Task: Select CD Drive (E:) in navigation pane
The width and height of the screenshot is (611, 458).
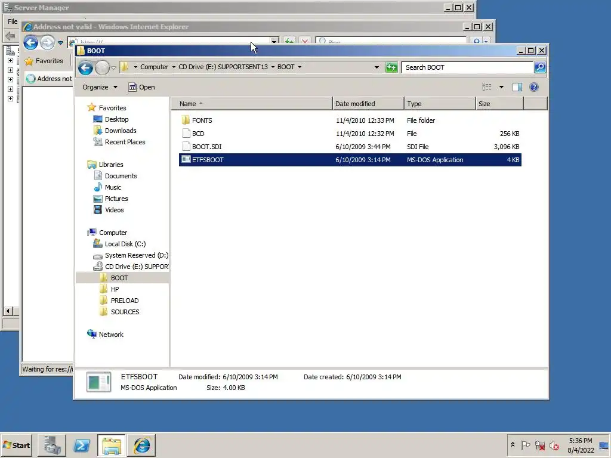Action: [137, 267]
